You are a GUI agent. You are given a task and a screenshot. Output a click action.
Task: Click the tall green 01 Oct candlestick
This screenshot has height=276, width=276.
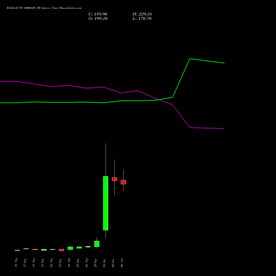[x=105, y=203]
